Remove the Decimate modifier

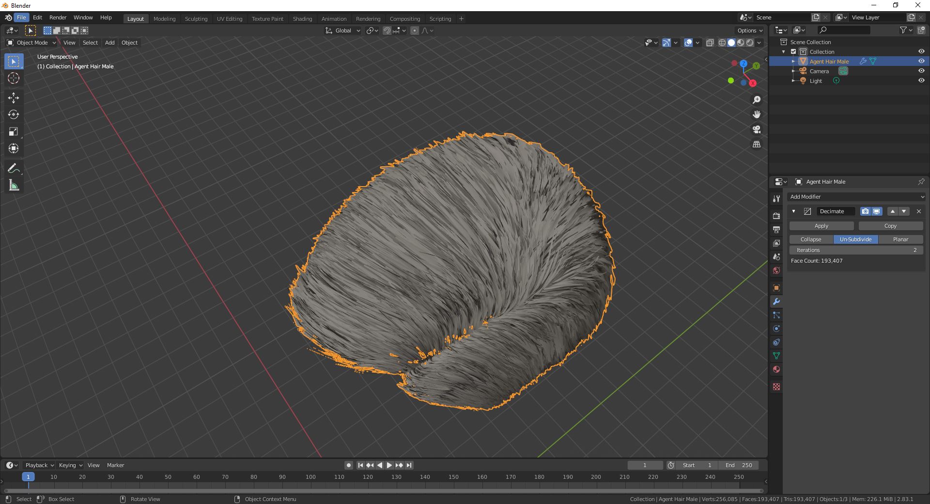click(x=919, y=211)
